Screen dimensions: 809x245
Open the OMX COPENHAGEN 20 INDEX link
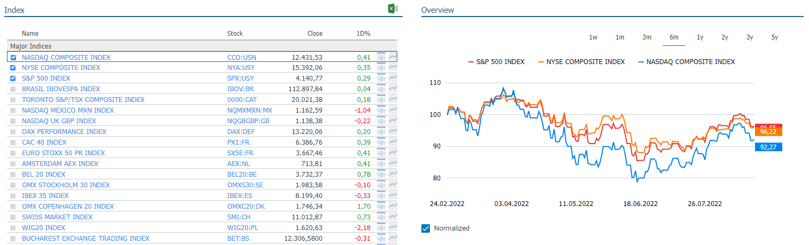(x=68, y=207)
